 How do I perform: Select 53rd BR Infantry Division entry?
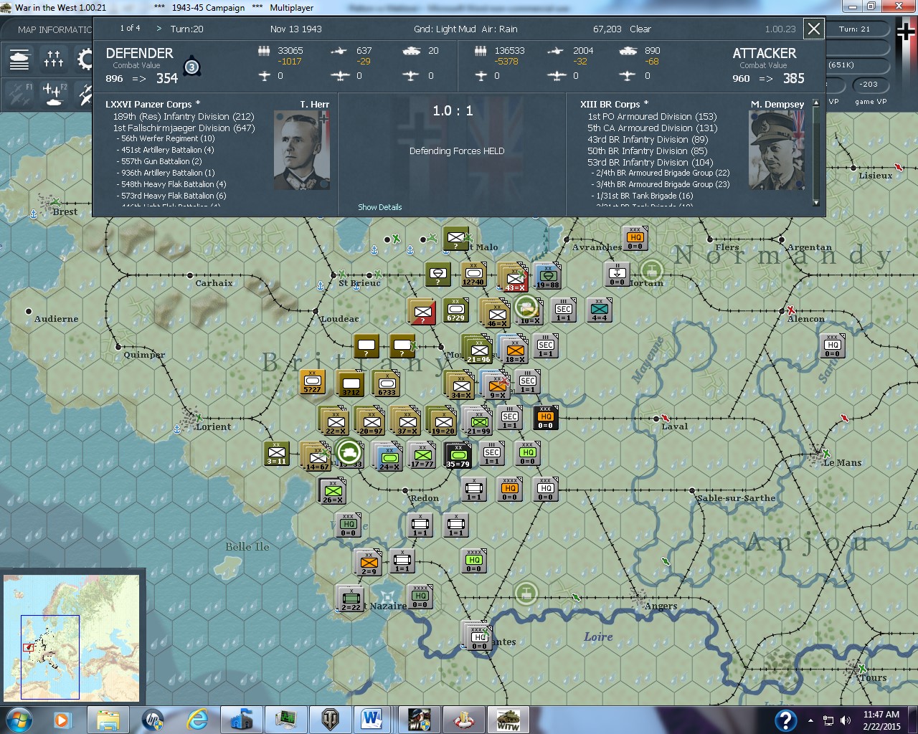[x=650, y=163]
